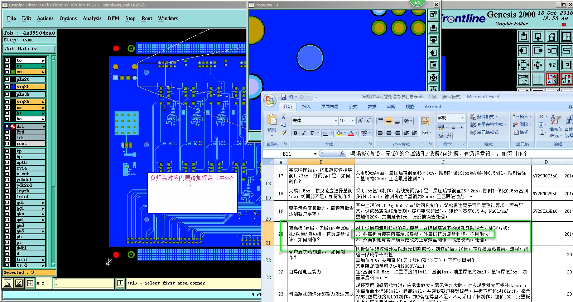This screenshot has height=302, width=573.
Task: Click the pan right icon in Genesis toolbar
Action: (x=538, y=50)
